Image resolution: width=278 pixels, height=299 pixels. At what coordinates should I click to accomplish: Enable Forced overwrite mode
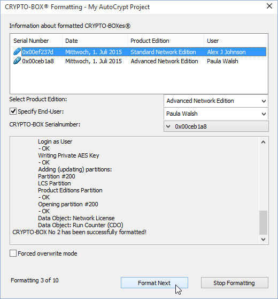click(x=13, y=253)
